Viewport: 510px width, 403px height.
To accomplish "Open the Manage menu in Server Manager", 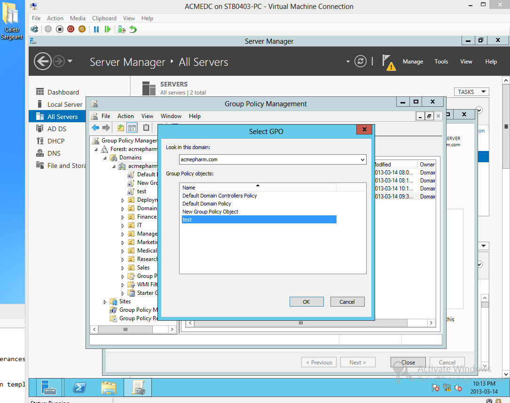I will [x=413, y=62].
